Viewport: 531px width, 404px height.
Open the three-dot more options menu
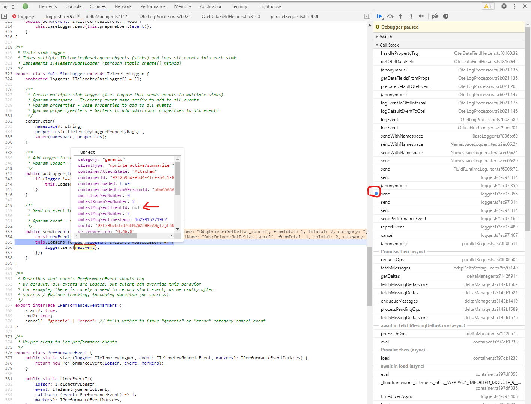click(514, 6)
